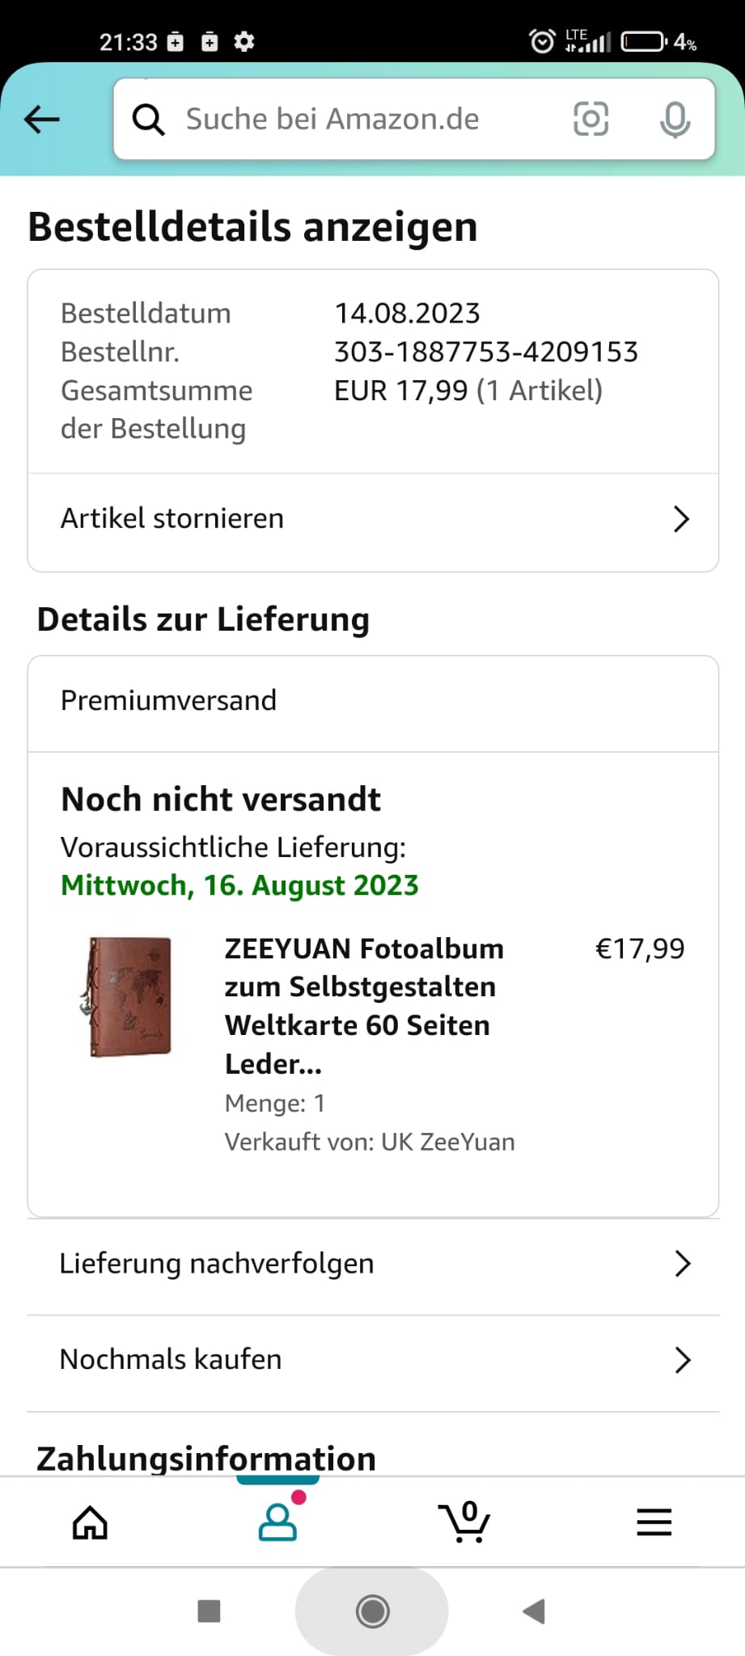Tap the Lieferung nachverfolgen text

tap(217, 1263)
